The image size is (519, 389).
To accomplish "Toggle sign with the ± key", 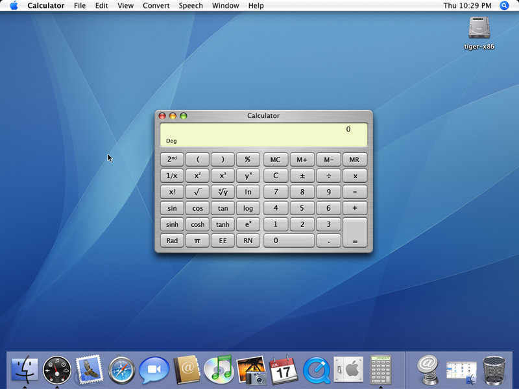I will (x=302, y=176).
